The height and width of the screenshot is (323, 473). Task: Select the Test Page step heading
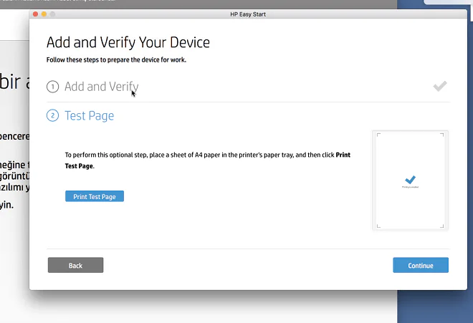pos(90,116)
